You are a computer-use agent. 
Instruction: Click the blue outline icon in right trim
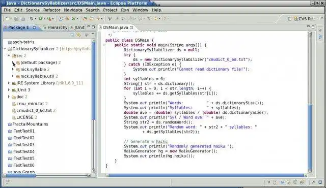pyautogui.click(x=320, y=37)
